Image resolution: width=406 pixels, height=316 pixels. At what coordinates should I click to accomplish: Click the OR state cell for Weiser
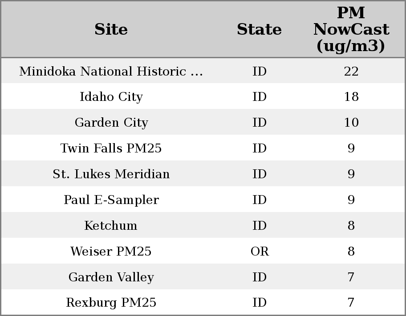pyautogui.click(x=260, y=252)
